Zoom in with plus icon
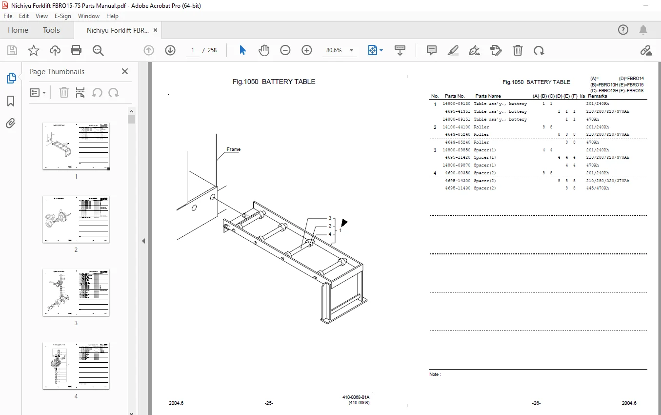661x415 pixels. click(x=307, y=50)
